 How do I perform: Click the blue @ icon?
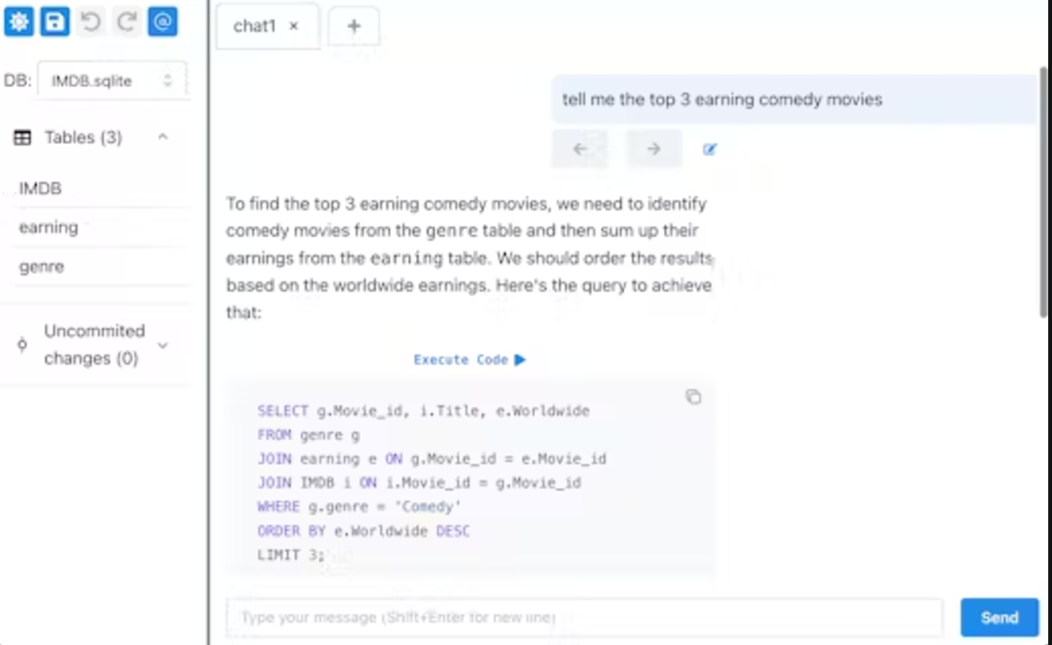click(163, 21)
